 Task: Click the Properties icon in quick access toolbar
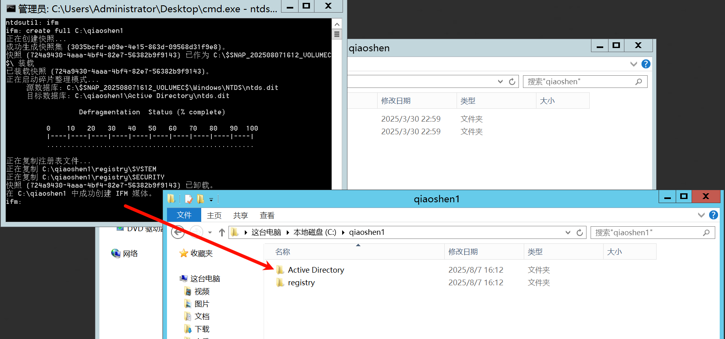coord(189,199)
